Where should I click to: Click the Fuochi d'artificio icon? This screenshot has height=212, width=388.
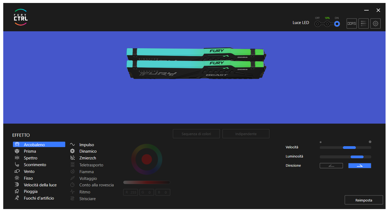click(x=17, y=198)
